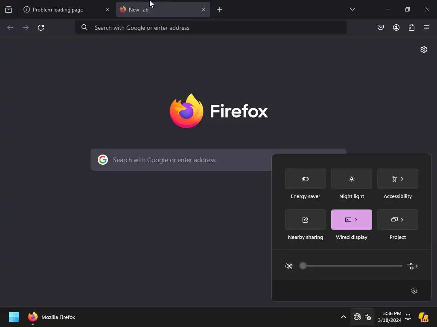The height and width of the screenshot is (327, 437).
Task: Open the notifications bell icon
Action: (x=408, y=317)
